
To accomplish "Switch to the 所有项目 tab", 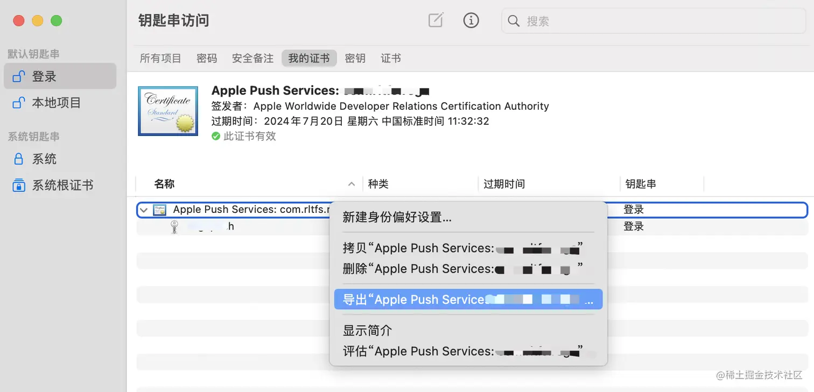I will click(x=160, y=58).
